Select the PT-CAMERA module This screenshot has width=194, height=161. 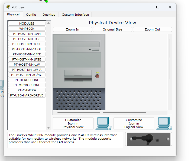pos(27,90)
